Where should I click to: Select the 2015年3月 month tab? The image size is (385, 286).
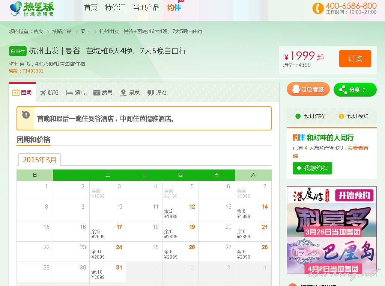click(39, 160)
